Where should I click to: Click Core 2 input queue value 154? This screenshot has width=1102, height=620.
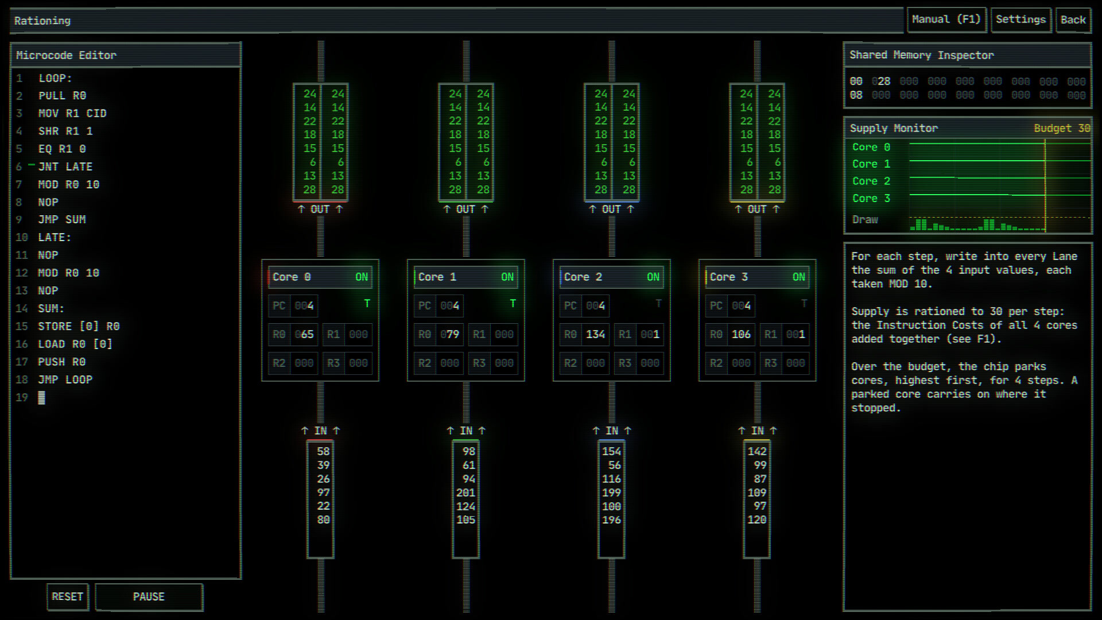(x=611, y=452)
